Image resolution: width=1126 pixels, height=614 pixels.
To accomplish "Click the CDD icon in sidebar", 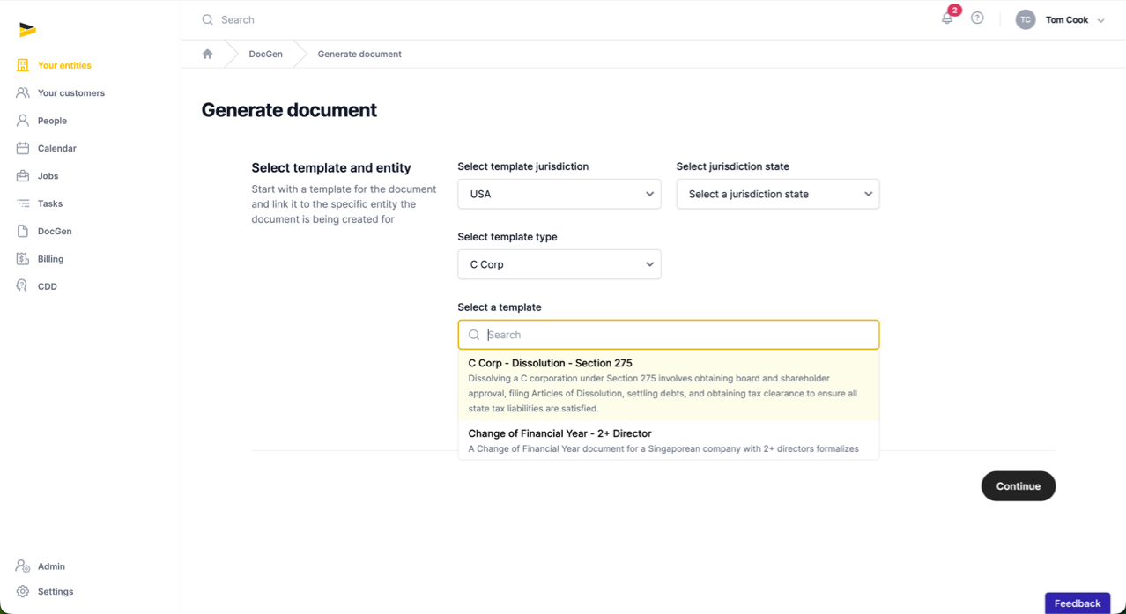I will tap(23, 286).
